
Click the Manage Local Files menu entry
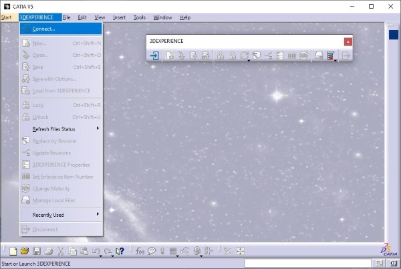[x=61, y=200]
